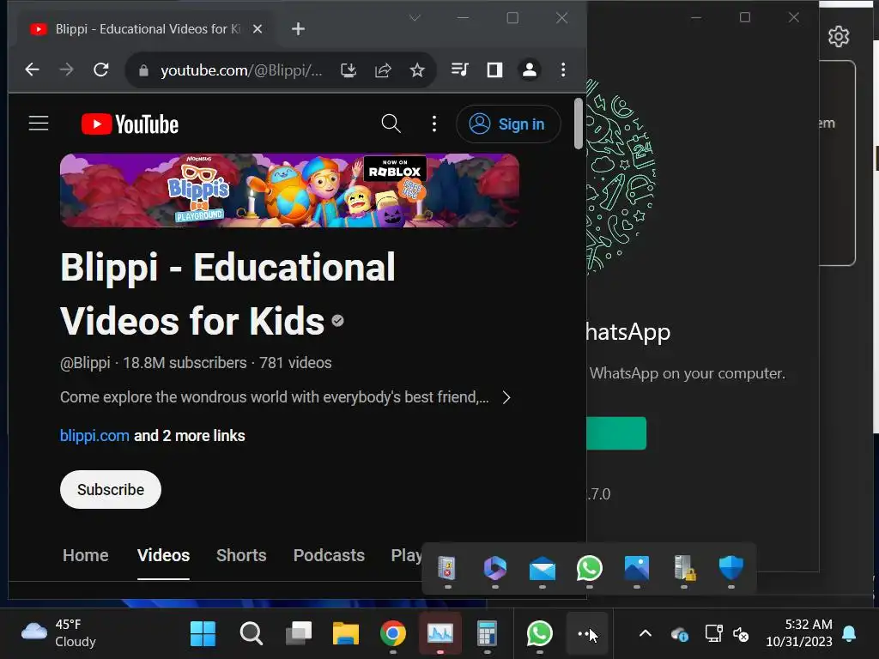Open the weather widget showing 45°F Cloudy
This screenshot has width=879, height=659.
(59, 633)
